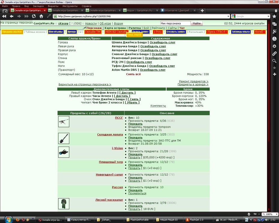Viewport: 279px width, 223px height.
Task: Click in the Google search box
Action: (251, 16)
